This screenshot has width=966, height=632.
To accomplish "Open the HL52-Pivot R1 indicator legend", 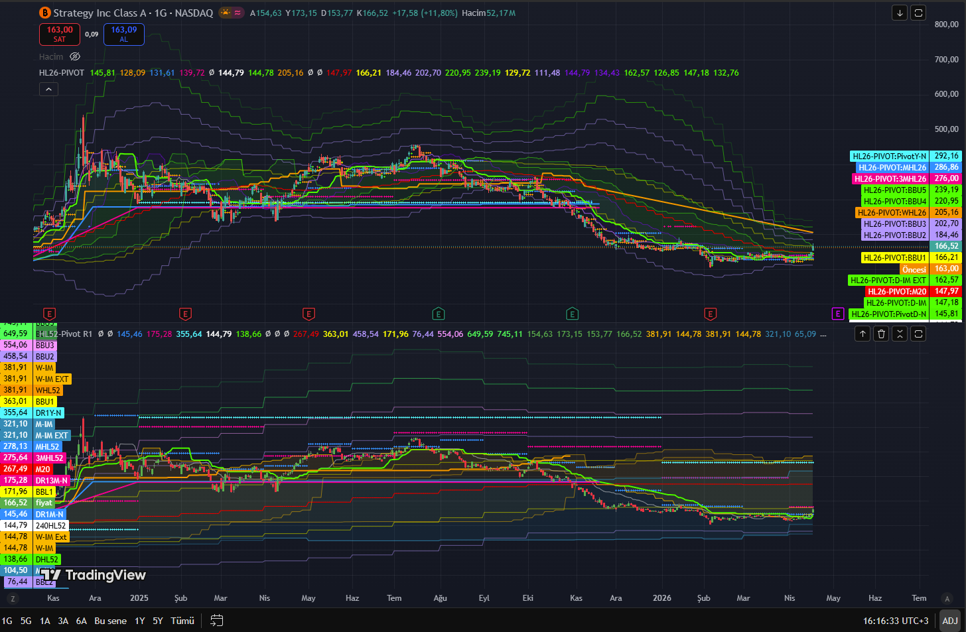I will pos(64,334).
